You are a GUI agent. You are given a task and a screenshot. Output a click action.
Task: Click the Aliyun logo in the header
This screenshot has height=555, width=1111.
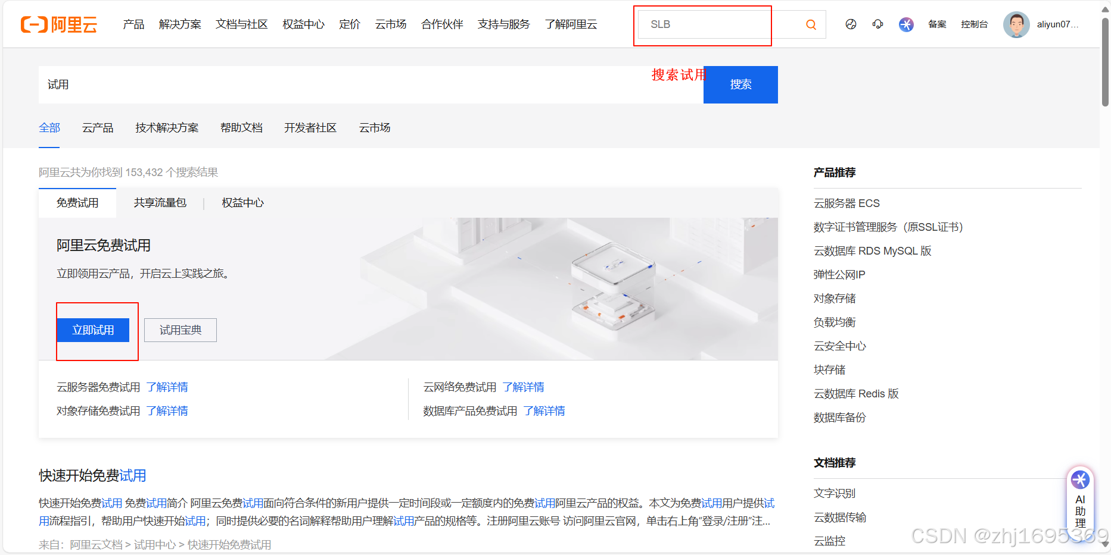point(59,24)
